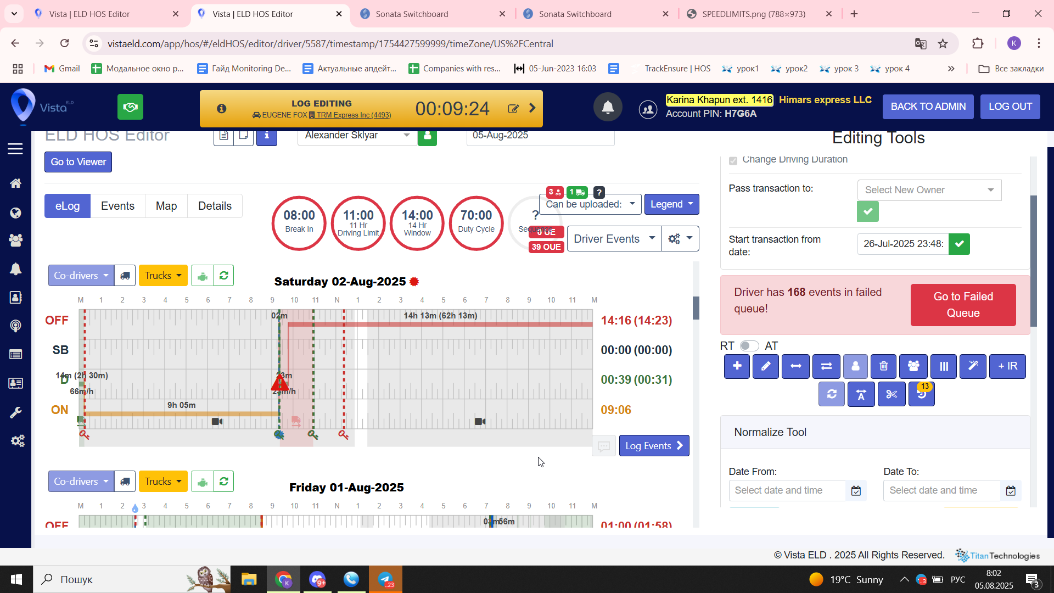
Task: Open the globe icon in the sidebar
Action: pyautogui.click(x=15, y=212)
